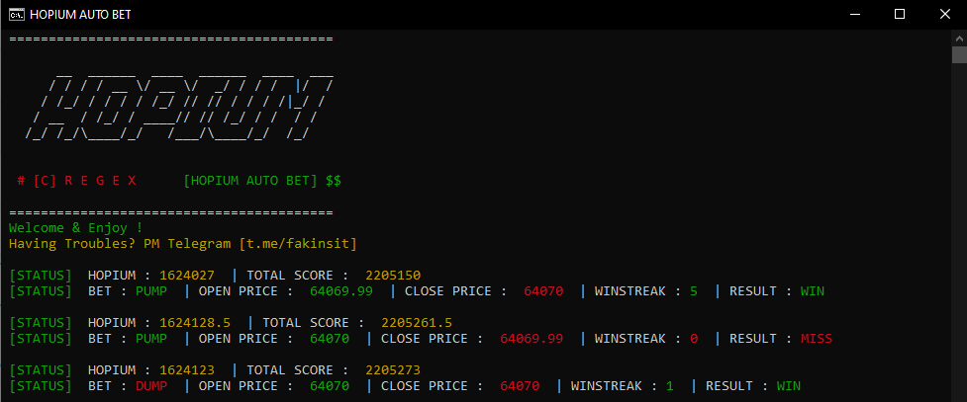The width and height of the screenshot is (967, 402).
Task: Click the HOPIUM AUTO BET title text
Action: pyautogui.click(x=80, y=14)
